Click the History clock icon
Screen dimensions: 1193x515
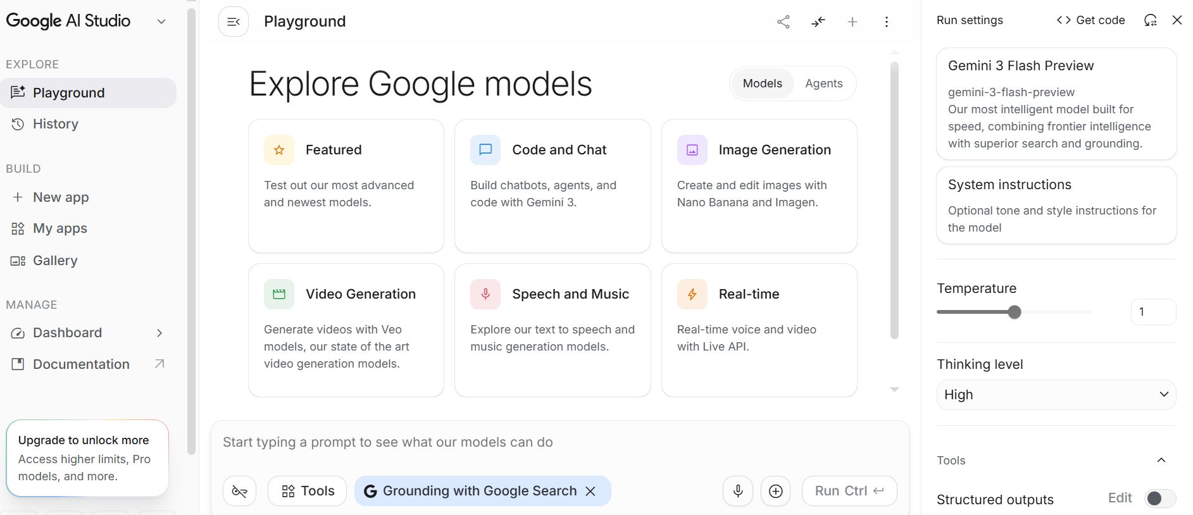(18, 124)
